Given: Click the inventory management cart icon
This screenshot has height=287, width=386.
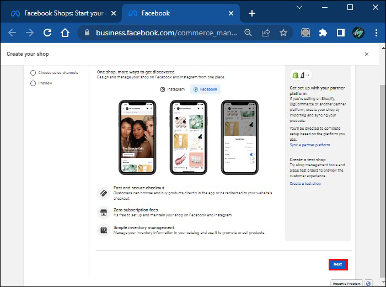Looking at the screenshot, I should [x=104, y=230].
